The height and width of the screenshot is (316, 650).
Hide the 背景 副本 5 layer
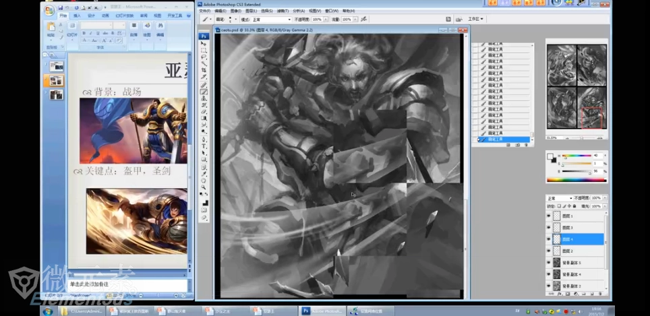[x=548, y=262]
